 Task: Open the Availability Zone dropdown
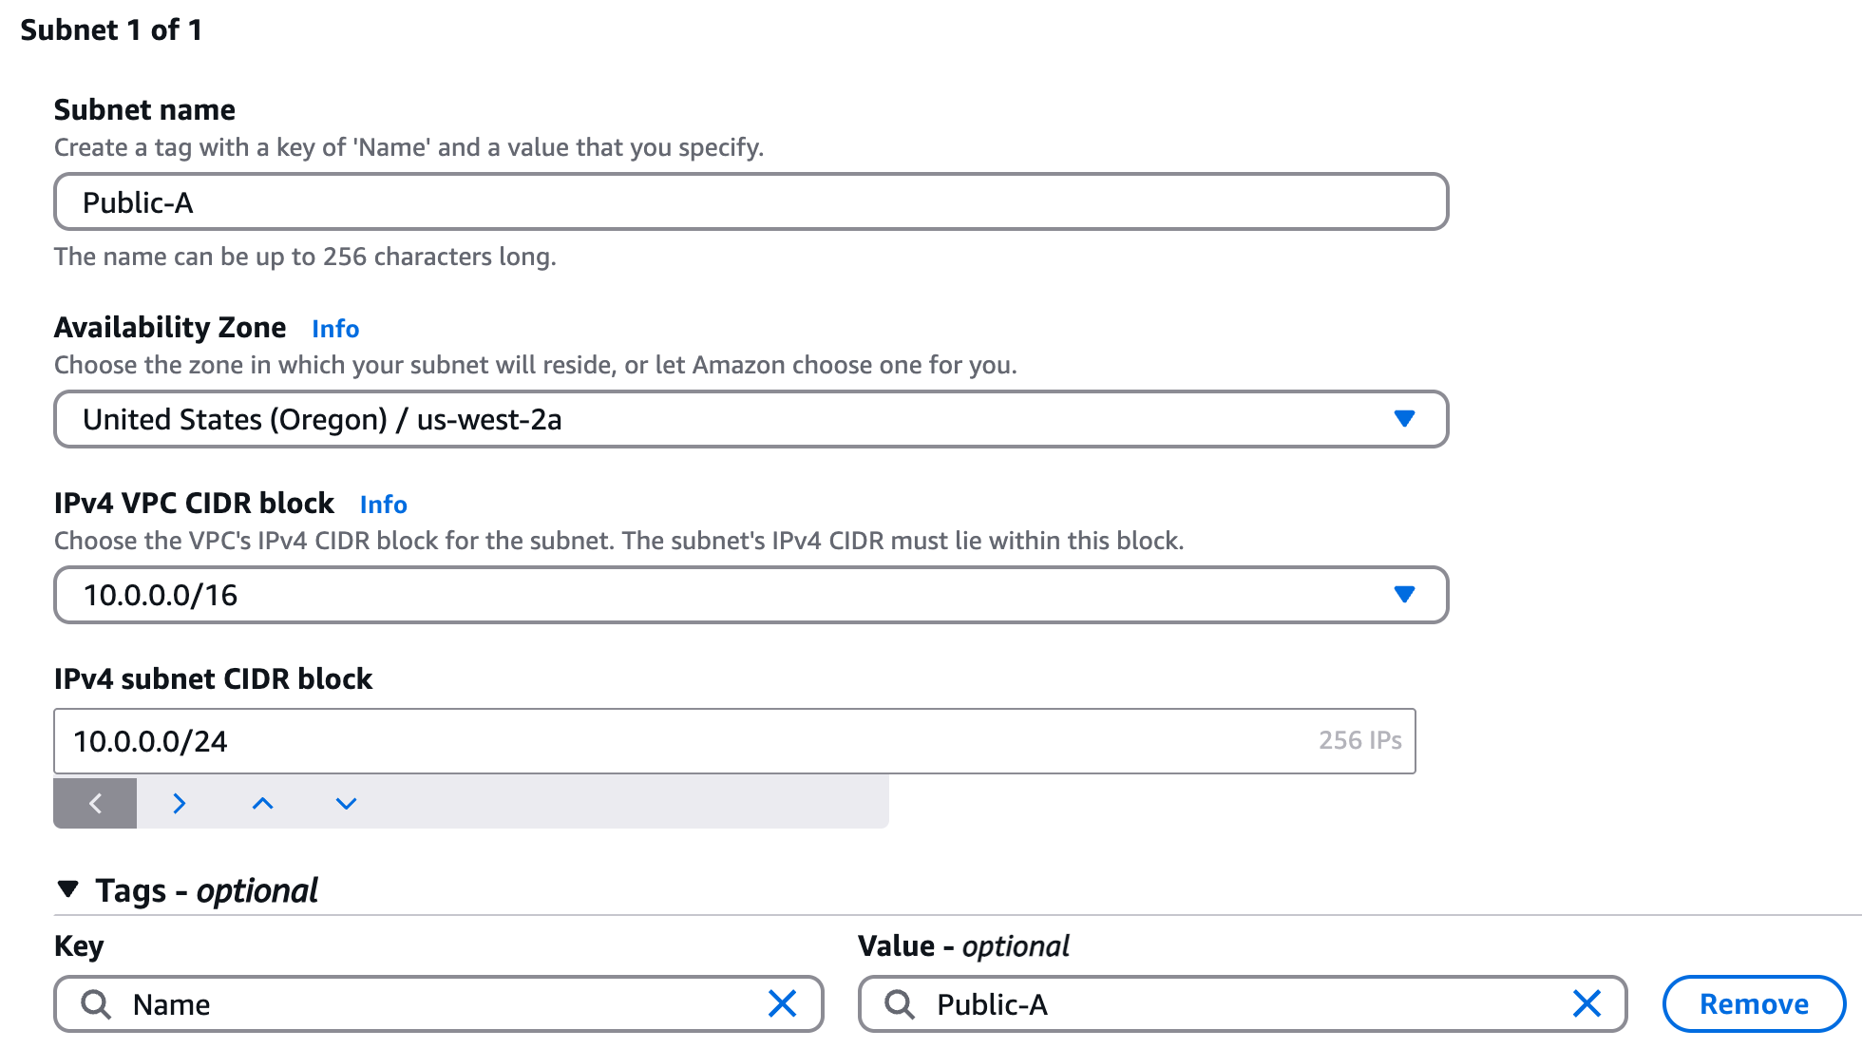pos(1406,419)
